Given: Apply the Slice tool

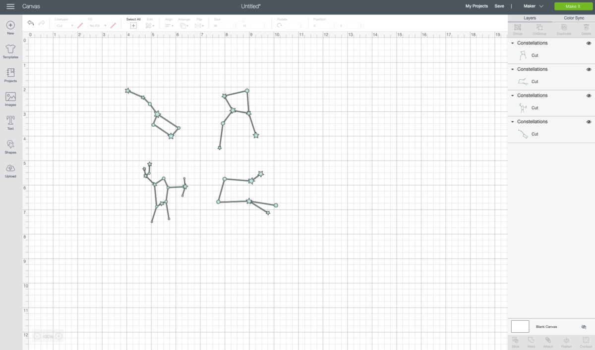Looking at the screenshot, I should pos(516,342).
